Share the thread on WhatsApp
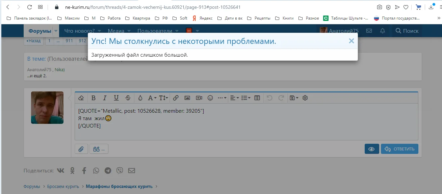This screenshot has width=442, height=194. click(x=96, y=171)
